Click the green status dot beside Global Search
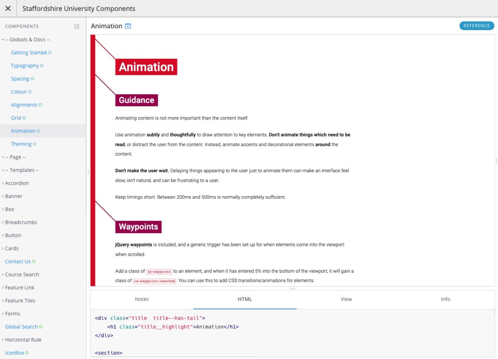The image size is (498, 359). coord(41,327)
